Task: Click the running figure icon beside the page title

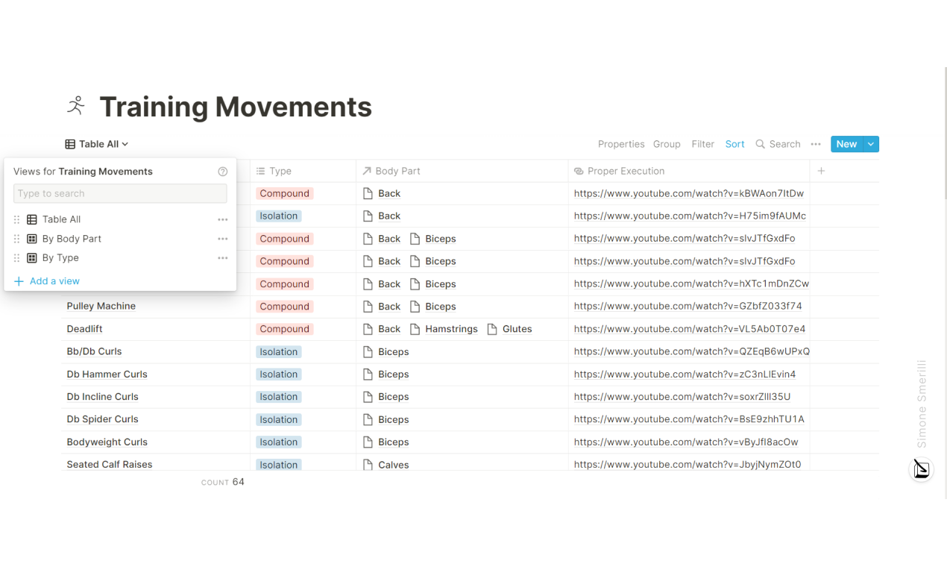Action: (75, 106)
